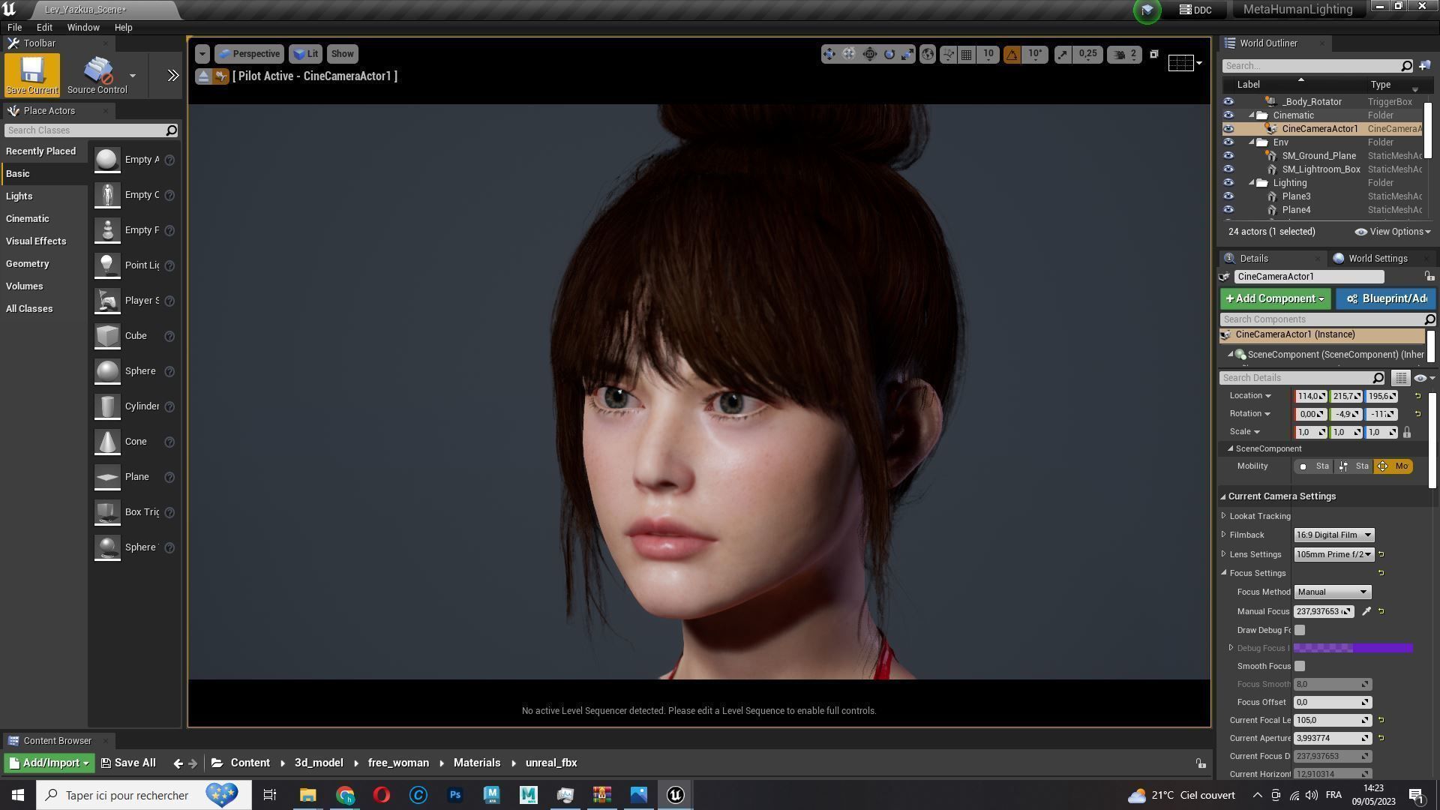Open the Focus Method dropdown
1440x810 pixels.
1332,592
